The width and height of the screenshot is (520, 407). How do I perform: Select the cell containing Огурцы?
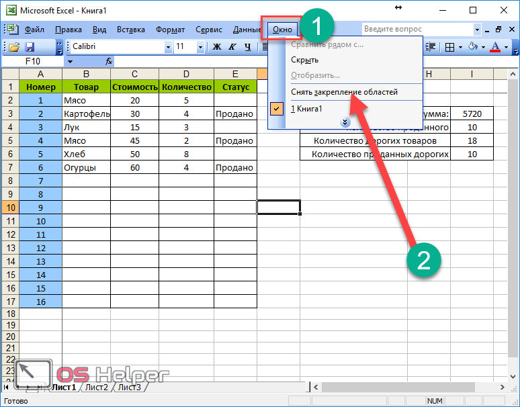86,167
